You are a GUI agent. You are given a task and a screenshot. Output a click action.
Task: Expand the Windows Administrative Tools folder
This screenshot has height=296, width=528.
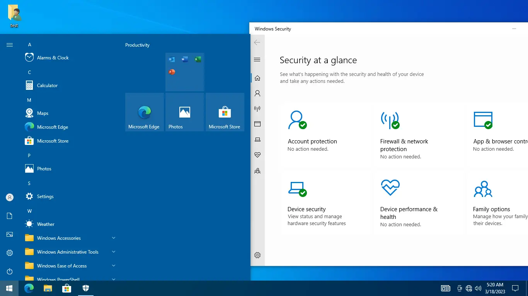pos(70,252)
